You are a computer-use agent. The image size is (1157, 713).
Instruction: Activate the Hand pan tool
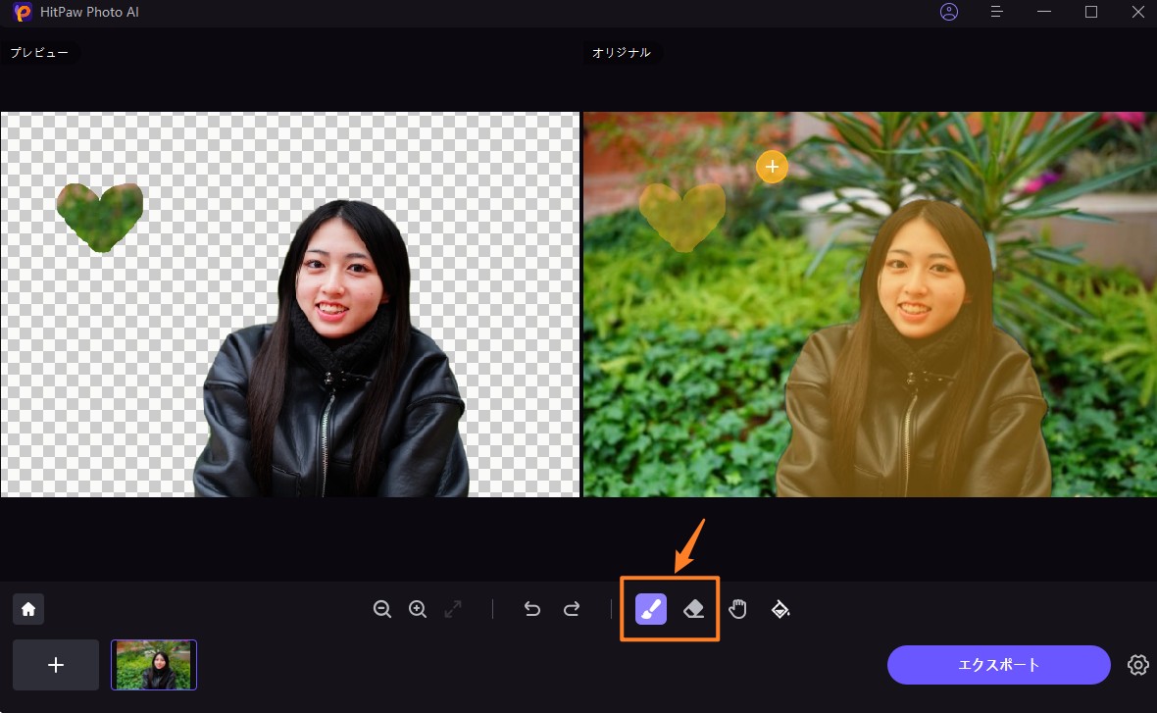737,609
